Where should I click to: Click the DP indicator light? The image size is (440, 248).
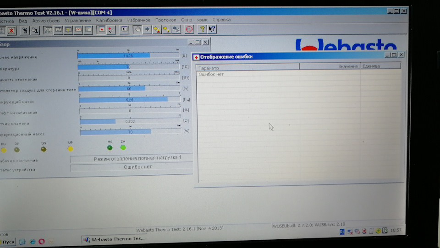(17, 150)
